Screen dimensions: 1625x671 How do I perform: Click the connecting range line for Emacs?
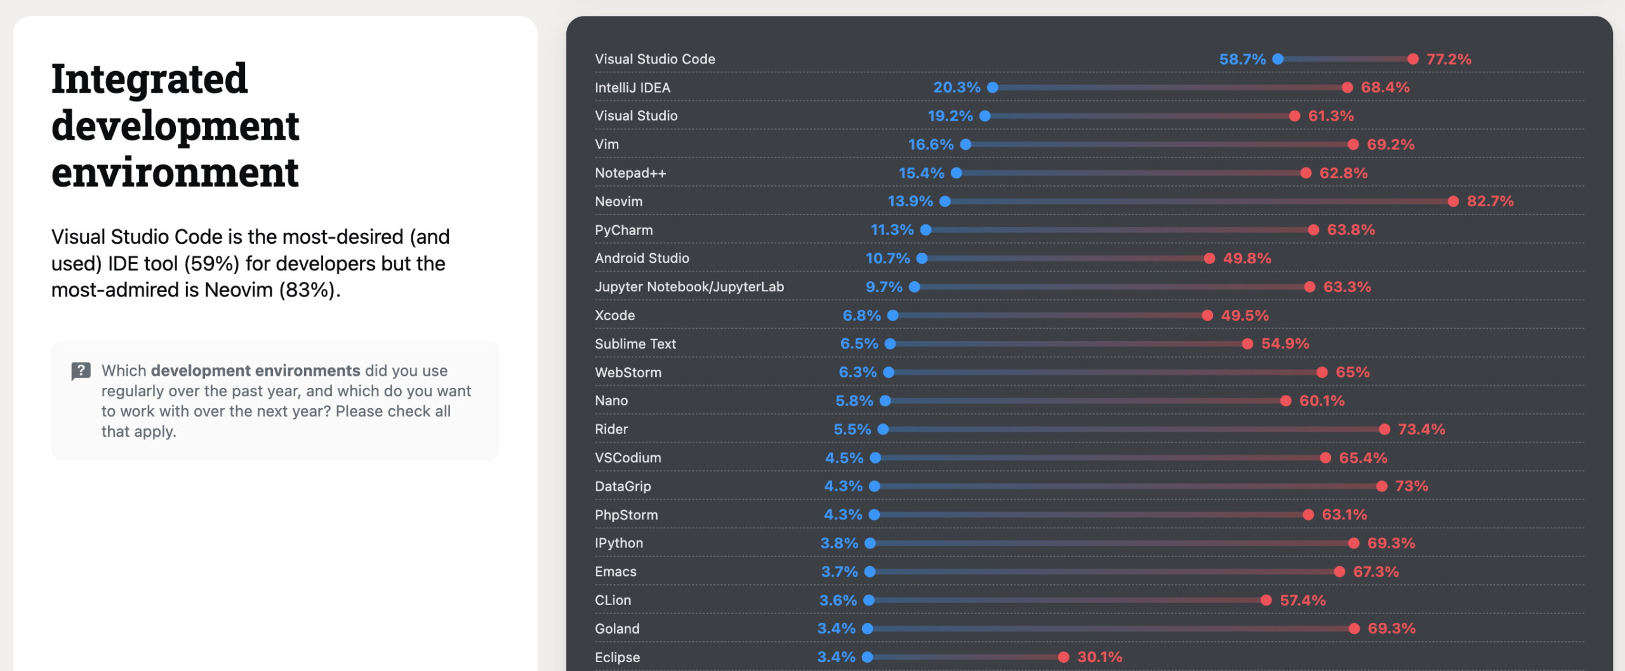click(x=1104, y=572)
